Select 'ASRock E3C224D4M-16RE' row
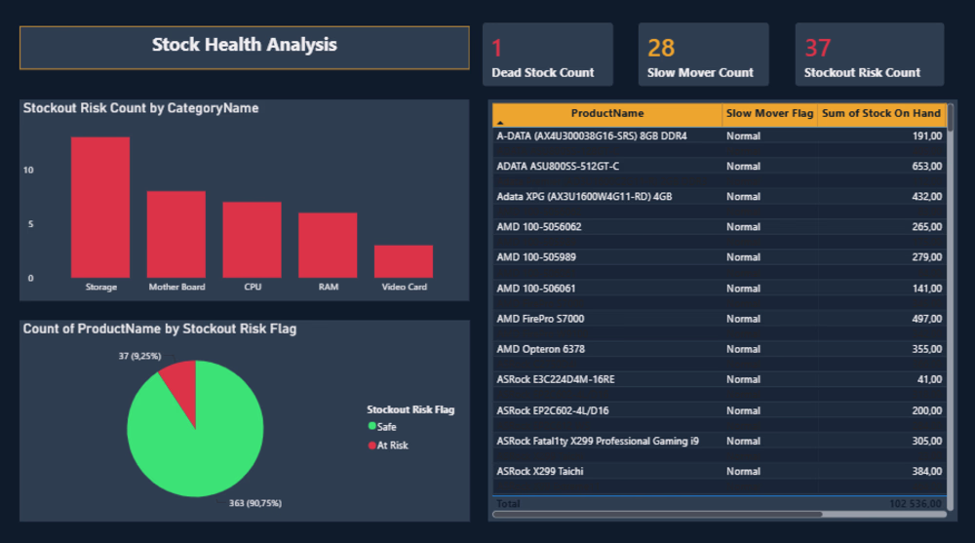Screen dimensions: 975x543 [x=720, y=379]
